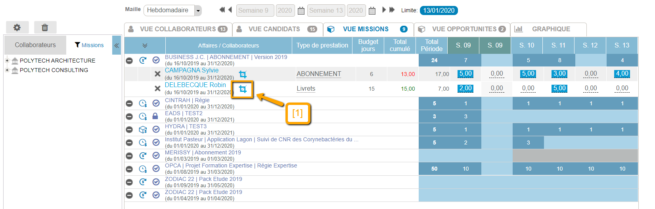
Task: Click the lock icon on EADS TEST2
Action: click(x=155, y=116)
